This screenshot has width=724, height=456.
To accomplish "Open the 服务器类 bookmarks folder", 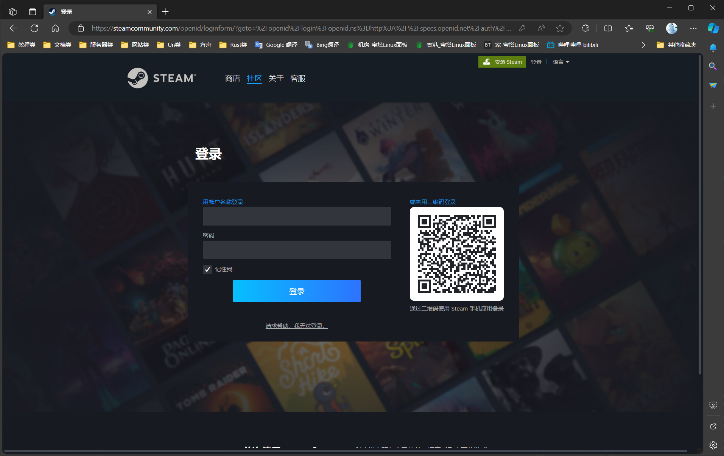I will 96,45.
